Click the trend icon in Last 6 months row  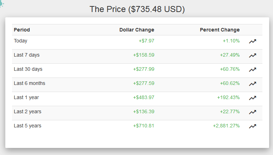tap(253, 84)
